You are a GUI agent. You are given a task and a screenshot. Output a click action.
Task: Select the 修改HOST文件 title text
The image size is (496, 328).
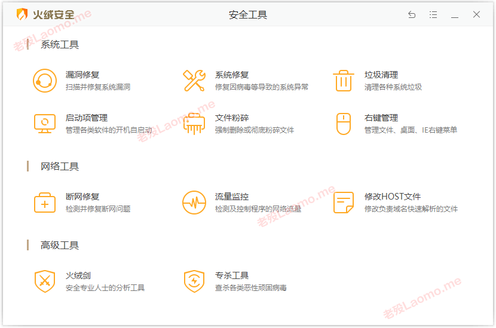[393, 197]
